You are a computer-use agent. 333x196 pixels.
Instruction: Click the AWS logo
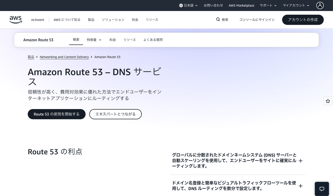[16, 19]
